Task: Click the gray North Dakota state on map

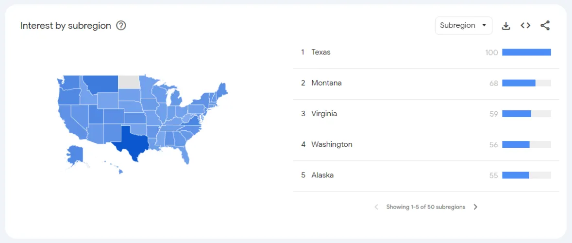Action: 129,82
